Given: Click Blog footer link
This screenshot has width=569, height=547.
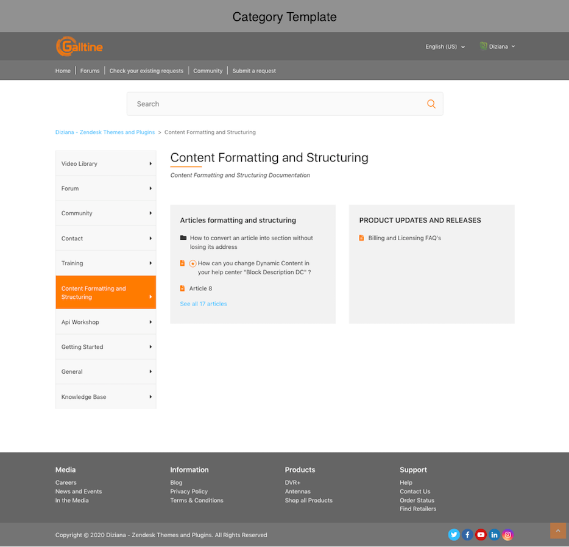Looking at the screenshot, I should [176, 483].
